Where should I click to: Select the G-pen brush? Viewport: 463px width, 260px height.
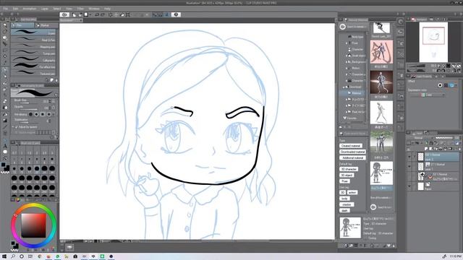[33, 32]
